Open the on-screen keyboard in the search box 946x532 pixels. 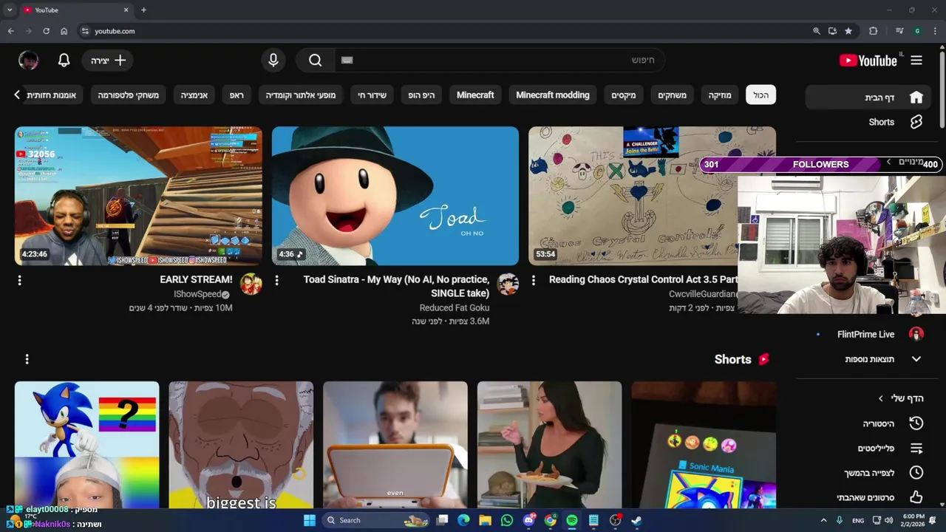point(347,61)
